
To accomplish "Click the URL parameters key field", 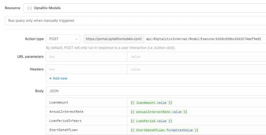I will 86,57.
